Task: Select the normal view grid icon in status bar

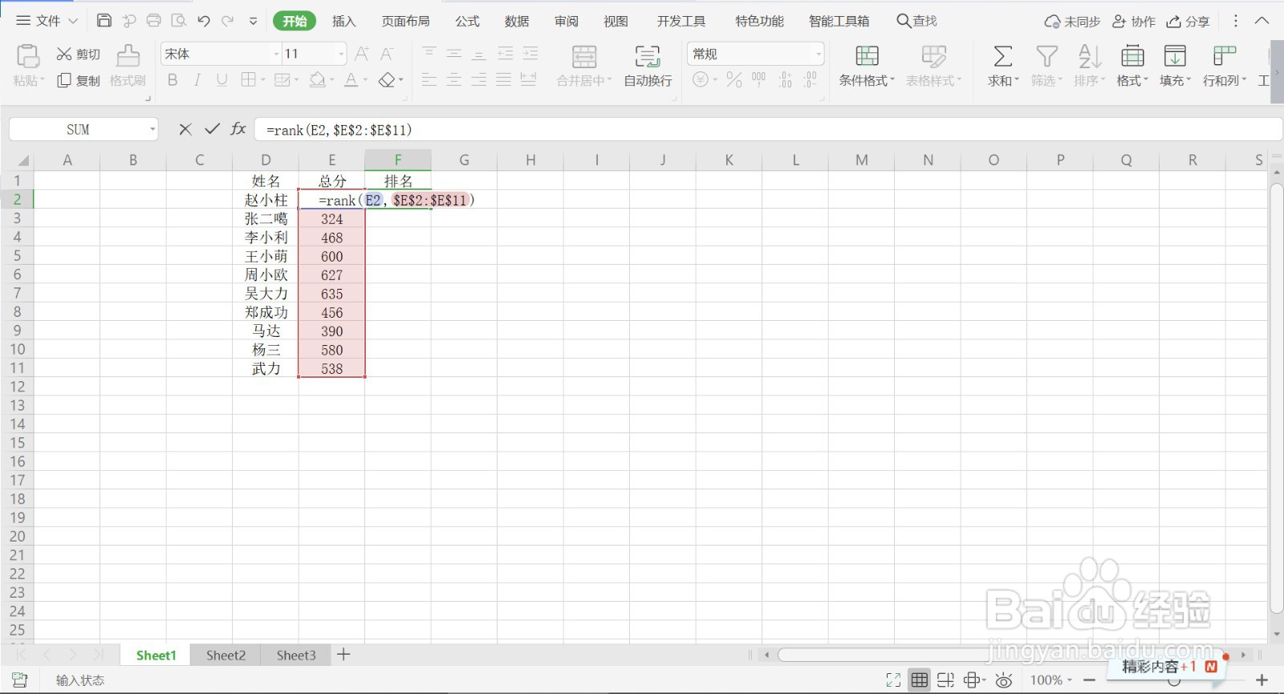Action: [x=920, y=680]
